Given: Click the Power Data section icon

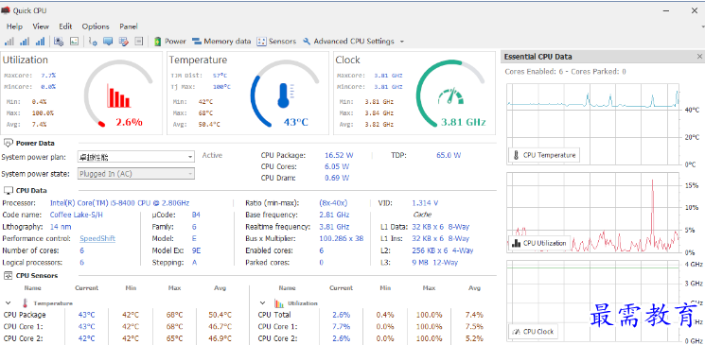Looking at the screenshot, I should [x=9, y=143].
